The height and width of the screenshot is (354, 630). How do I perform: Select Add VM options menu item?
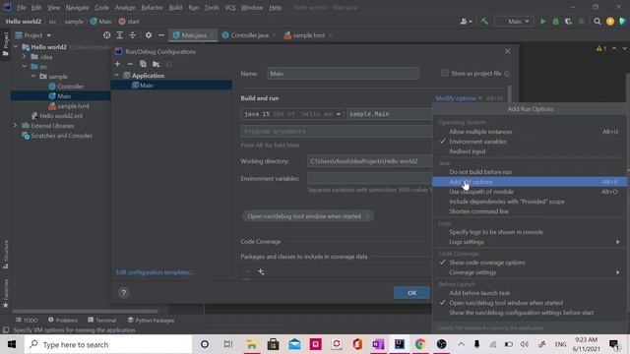530,182
